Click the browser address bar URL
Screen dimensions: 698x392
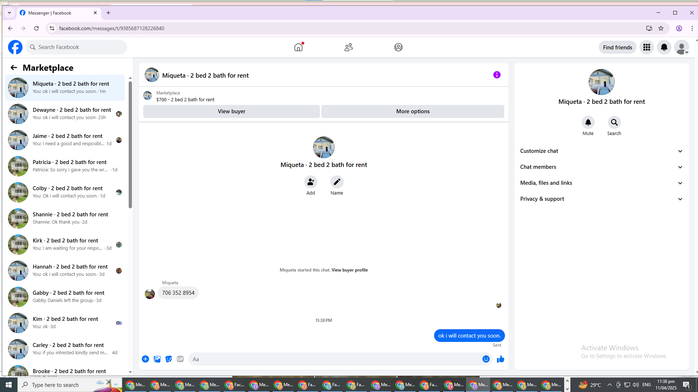tap(111, 28)
